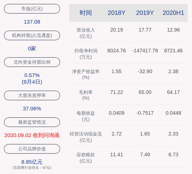Select EPS value -0.7517
This screenshot has width=192, height=174.
145,113
